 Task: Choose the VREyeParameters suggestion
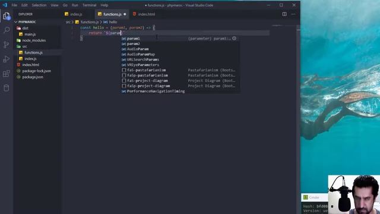pos(180,65)
